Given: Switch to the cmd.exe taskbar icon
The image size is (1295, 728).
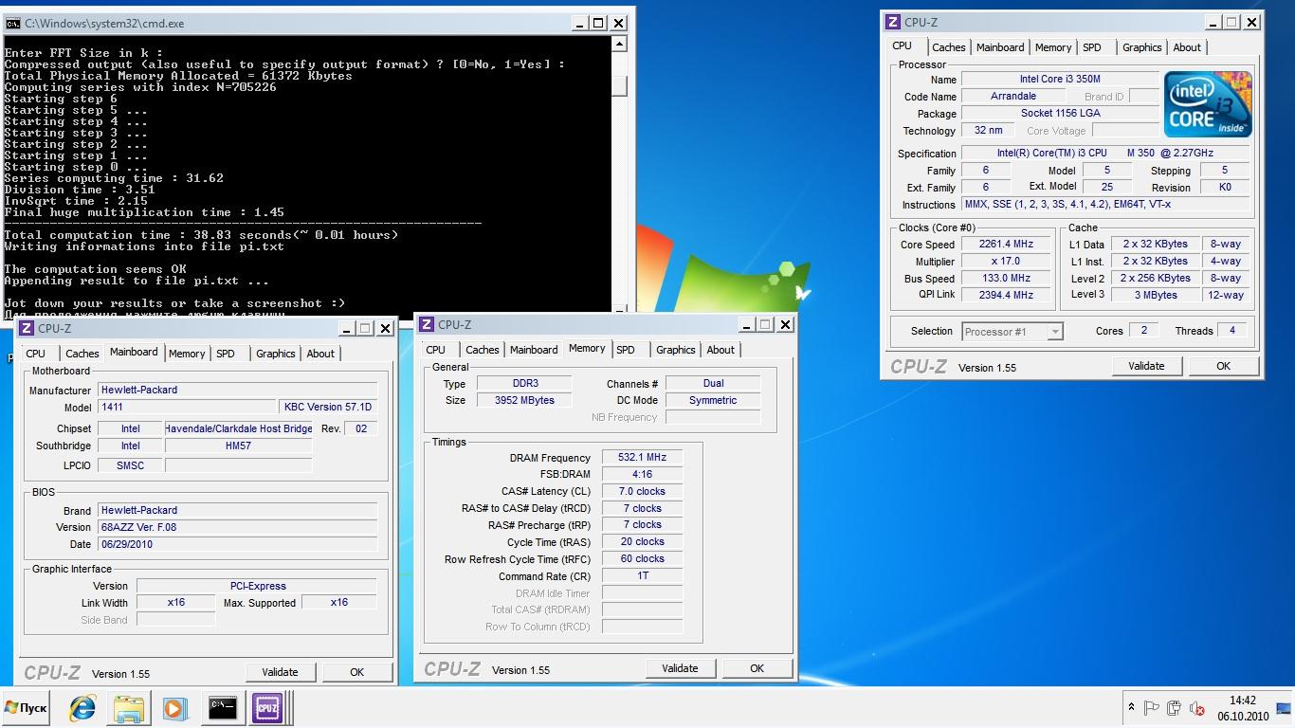Looking at the screenshot, I should coord(222,708).
